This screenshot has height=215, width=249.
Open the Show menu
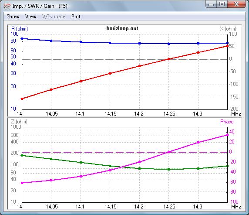(13, 17)
